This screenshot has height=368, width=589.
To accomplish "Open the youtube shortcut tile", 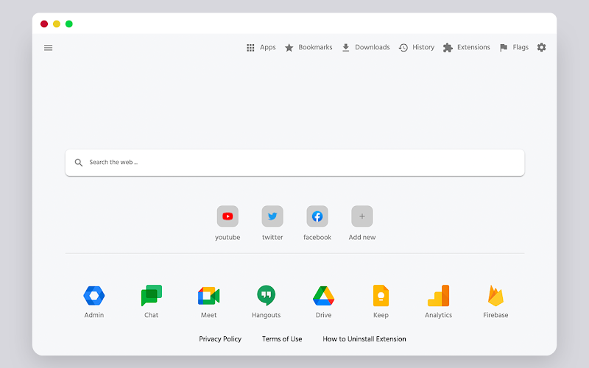I will pos(228,216).
